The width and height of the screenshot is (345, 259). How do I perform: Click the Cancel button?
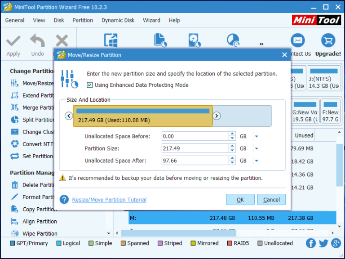coord(271,200)
